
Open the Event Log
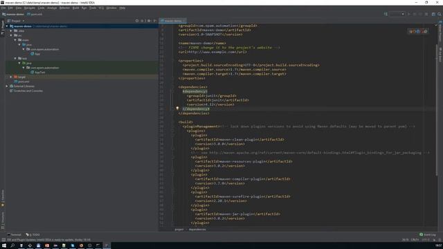(x=428, y=234)
